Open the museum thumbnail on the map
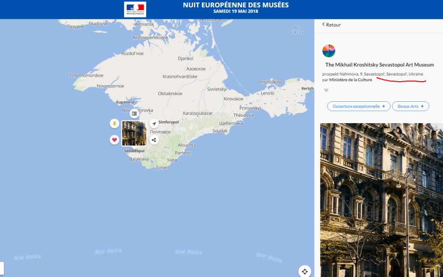The height and width of the screenshot is (277, 443). pyautogui.click(x=134, y=133)
